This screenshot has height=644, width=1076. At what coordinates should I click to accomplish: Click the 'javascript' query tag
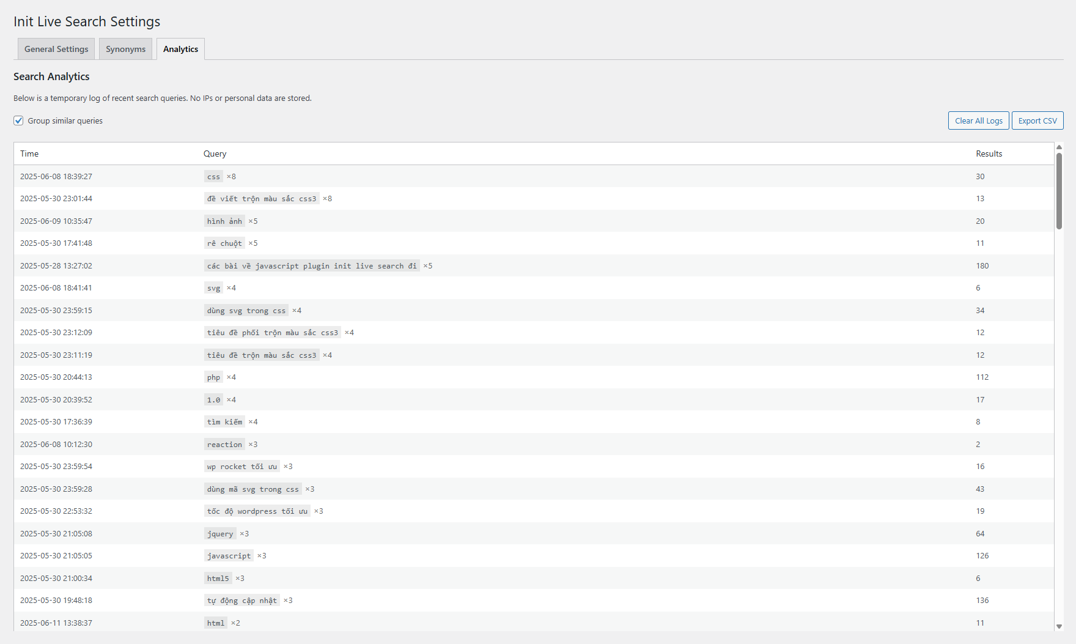pyautogui.click(x=229, y=556)
